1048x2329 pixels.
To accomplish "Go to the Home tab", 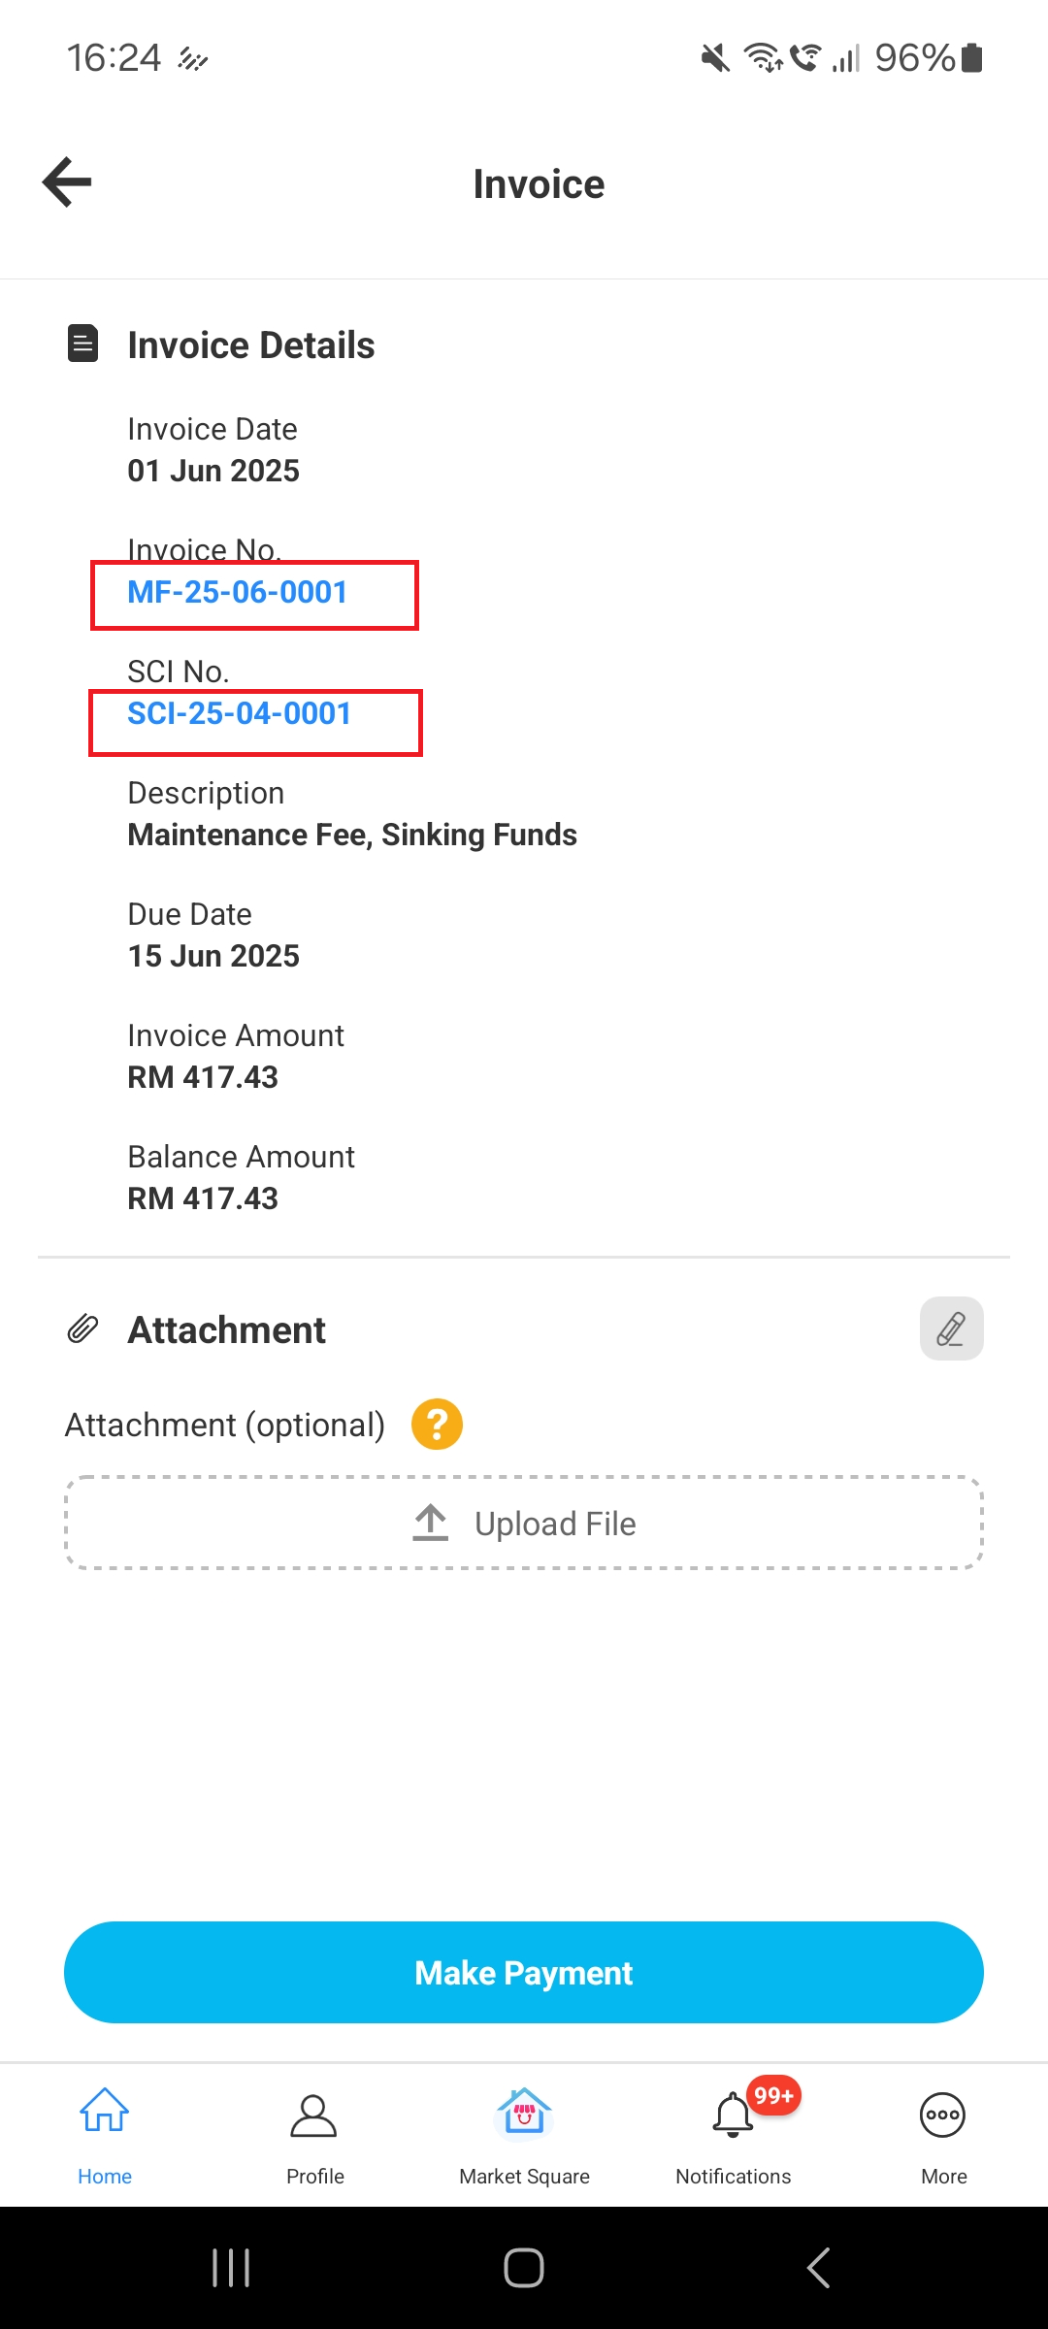I will (105, 2130).
